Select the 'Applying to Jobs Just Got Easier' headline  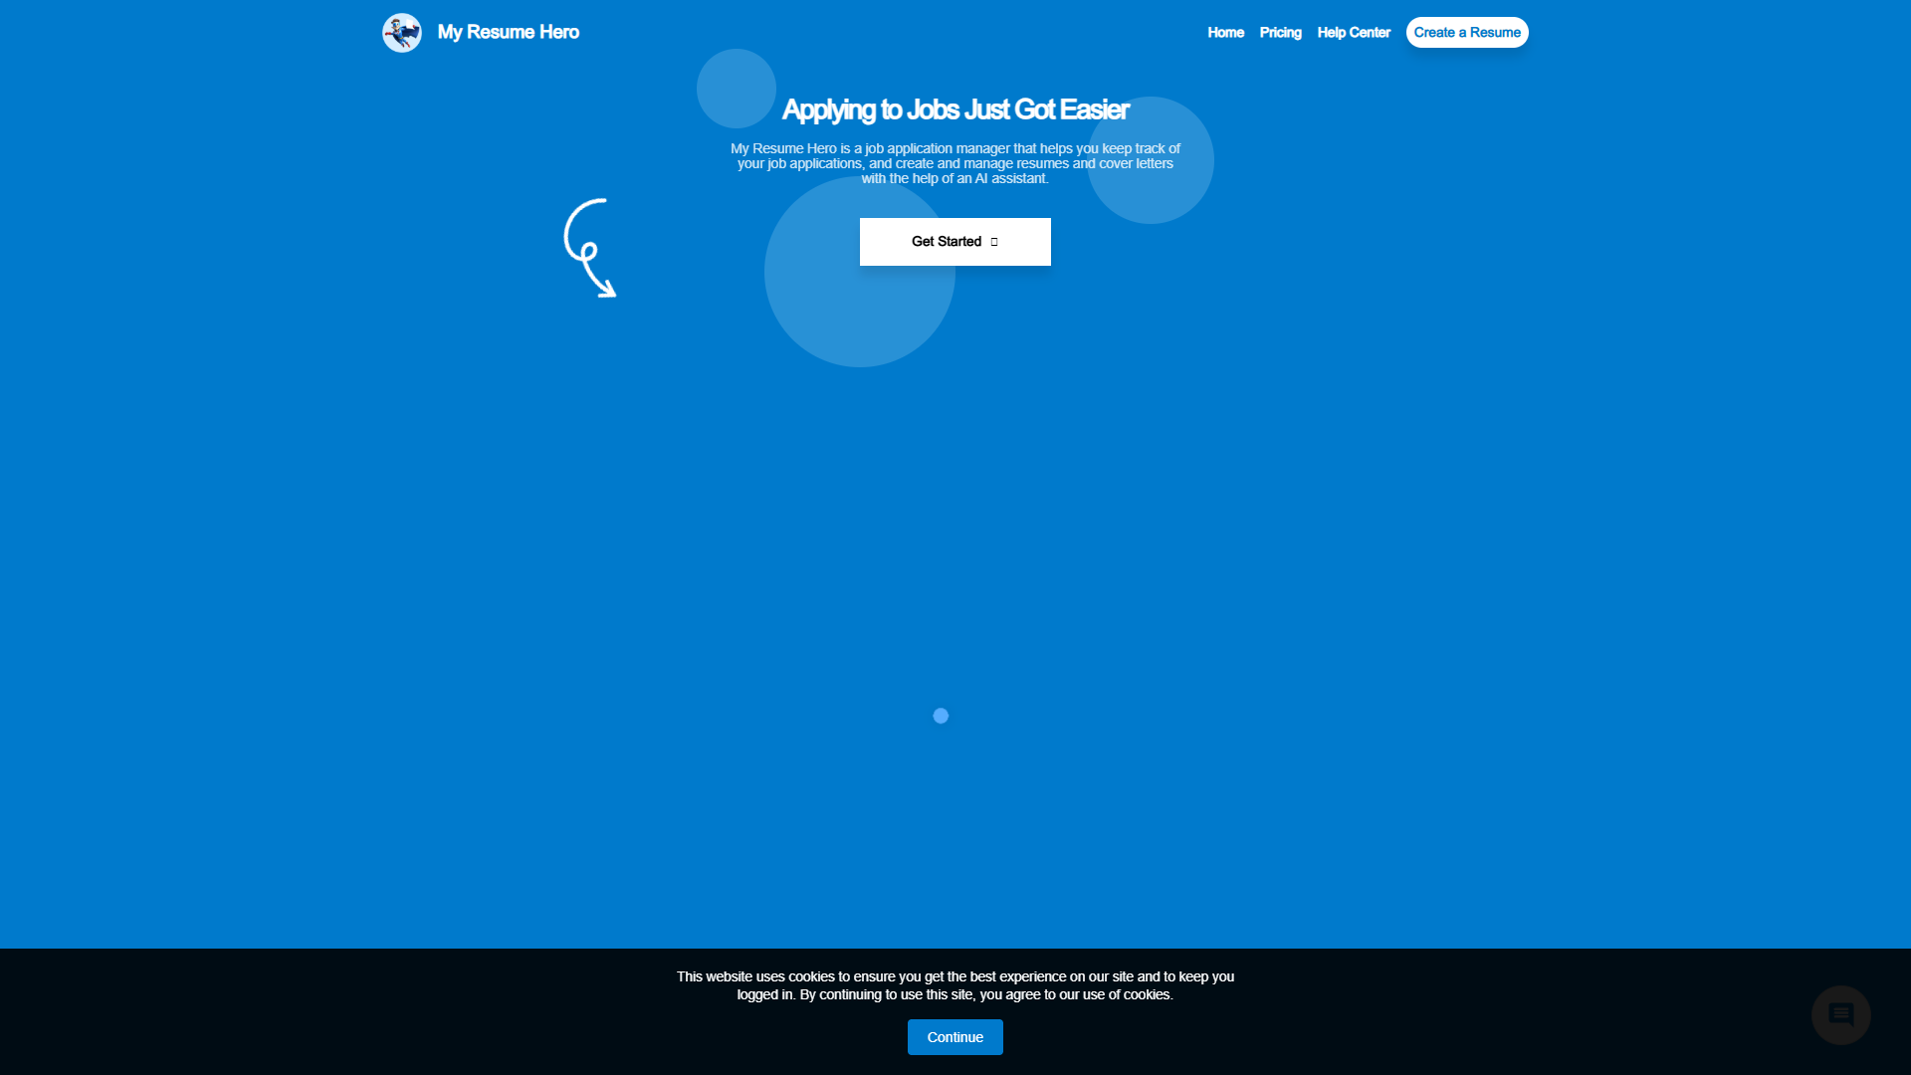pos(955,109)
